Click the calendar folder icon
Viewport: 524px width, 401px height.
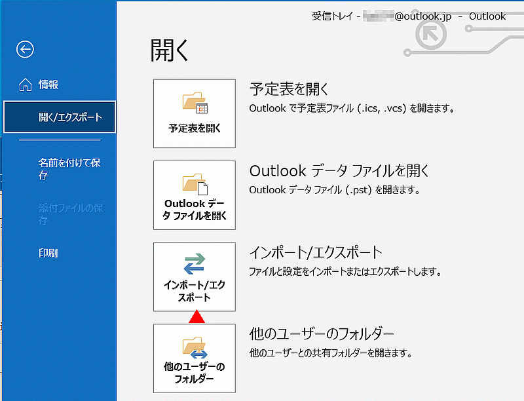point(195,103)
